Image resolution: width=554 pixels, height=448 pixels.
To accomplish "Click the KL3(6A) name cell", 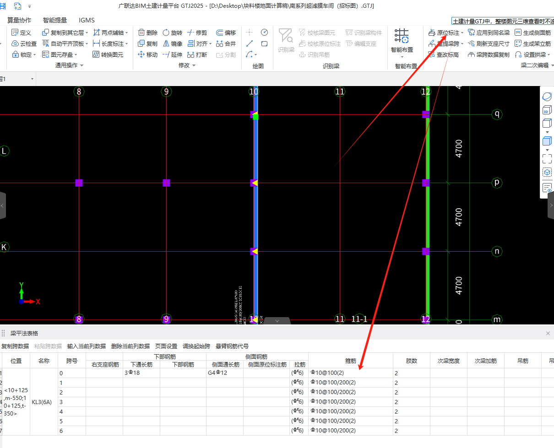I will point(44,402).
